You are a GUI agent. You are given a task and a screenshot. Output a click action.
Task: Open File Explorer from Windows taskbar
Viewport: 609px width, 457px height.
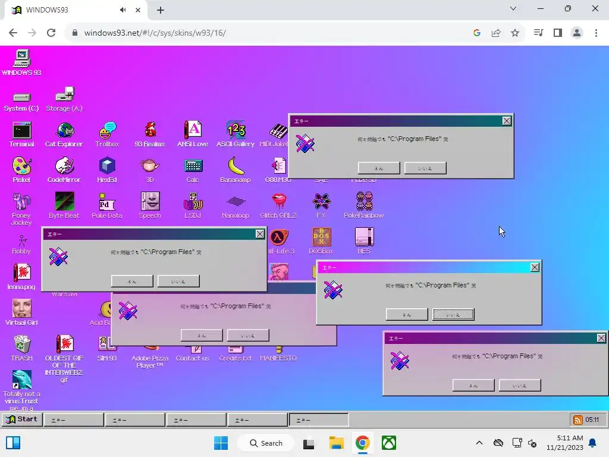(337, 443)
